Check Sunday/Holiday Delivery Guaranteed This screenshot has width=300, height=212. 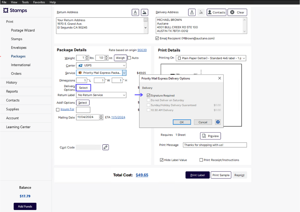pyautogui.click(x=149, y=105)
